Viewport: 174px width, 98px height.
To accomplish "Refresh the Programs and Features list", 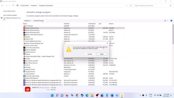I will pos(131,5).
